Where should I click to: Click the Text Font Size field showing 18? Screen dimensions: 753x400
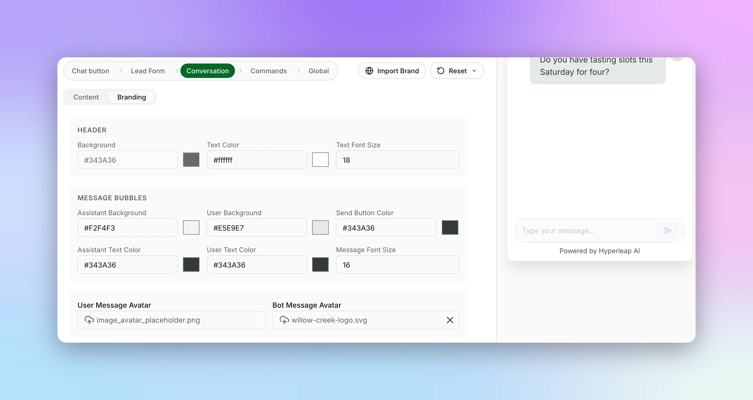397,160
